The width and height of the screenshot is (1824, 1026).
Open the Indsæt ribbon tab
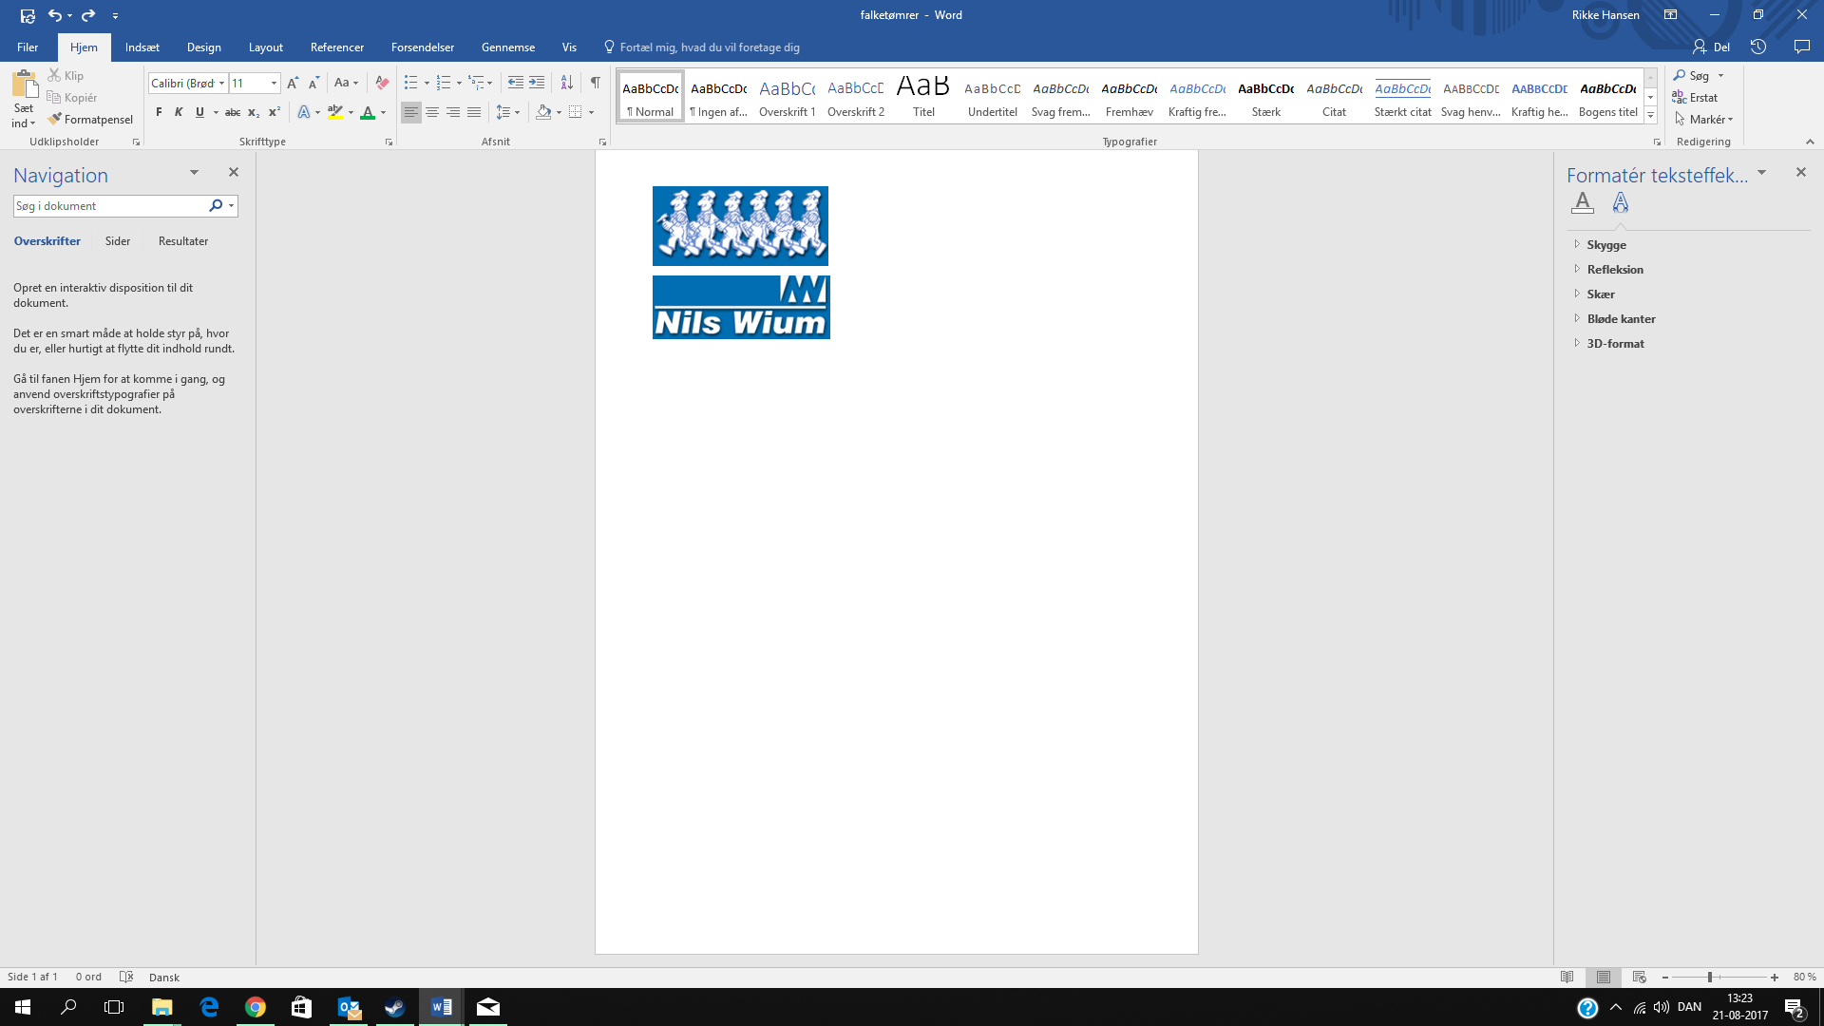(142, 47)
